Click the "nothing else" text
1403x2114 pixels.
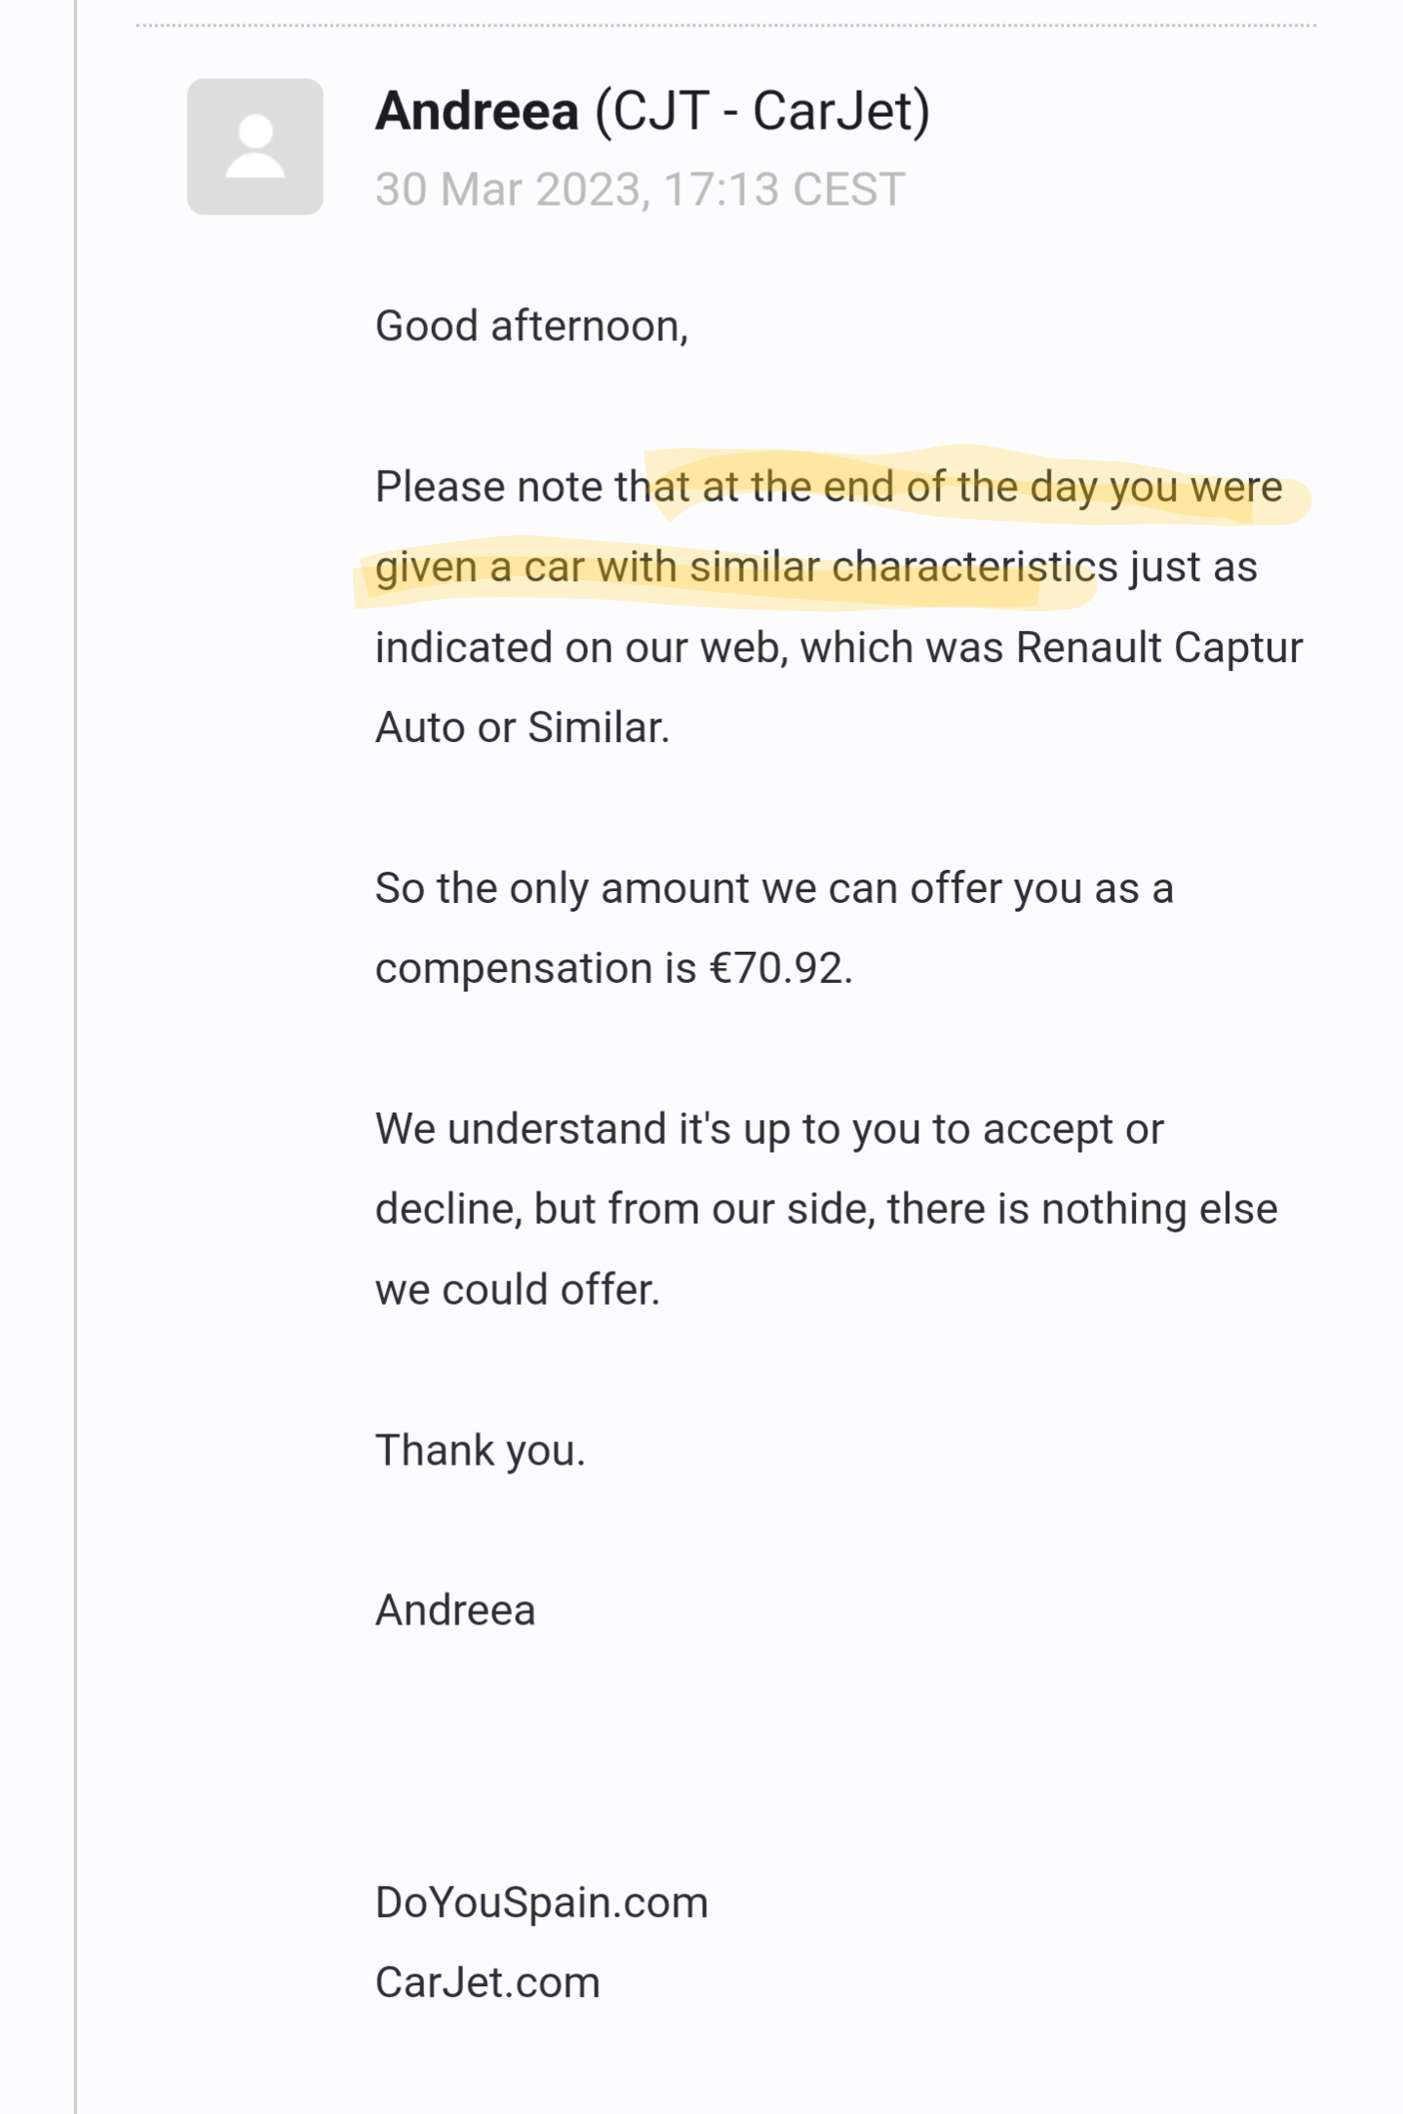(1159, 1209)
